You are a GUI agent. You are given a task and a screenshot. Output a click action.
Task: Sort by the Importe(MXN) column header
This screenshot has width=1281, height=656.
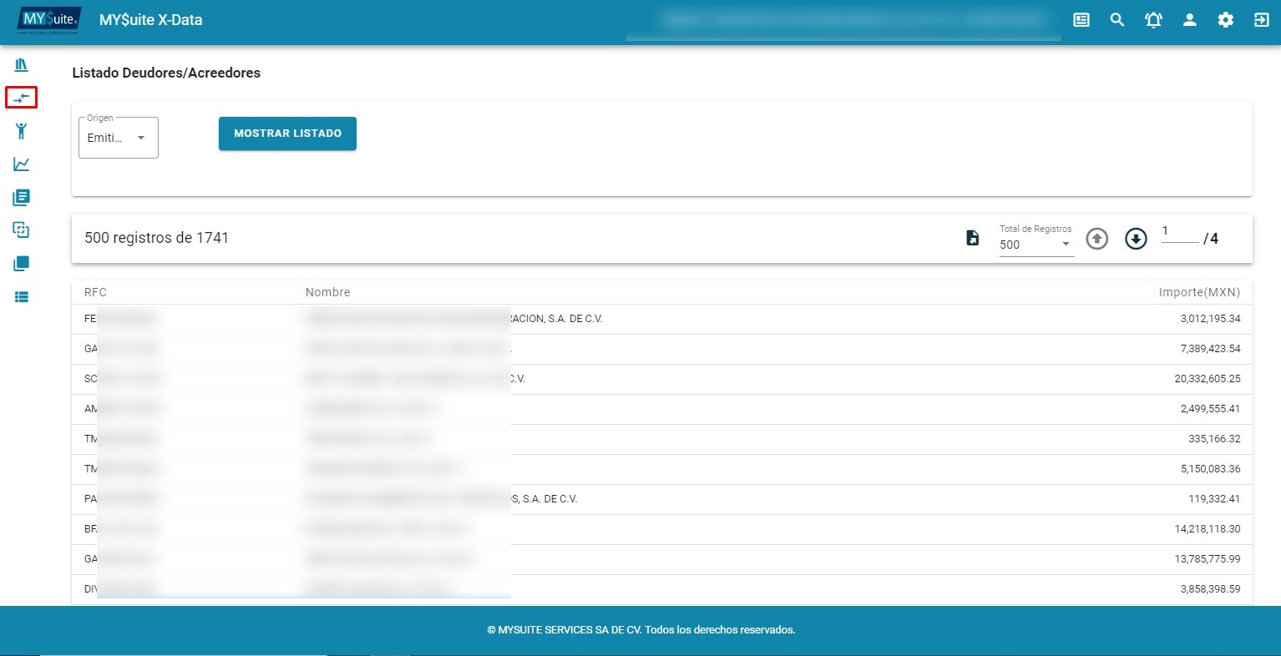[1199, 292]
